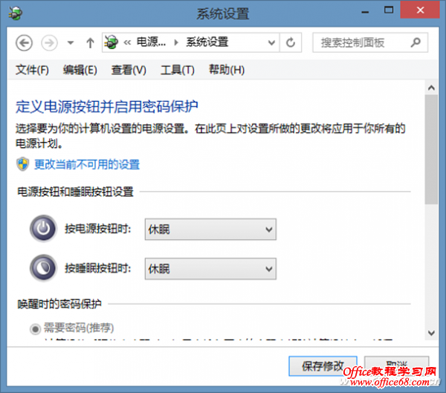Minimize the 系统设置 window

pos(365,12)
